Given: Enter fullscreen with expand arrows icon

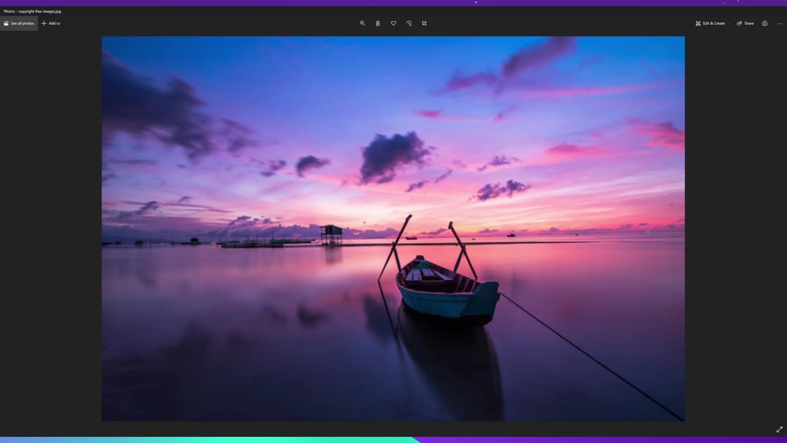Looking at the screenshot, I should pyautogui.click(x=780, y=429).
